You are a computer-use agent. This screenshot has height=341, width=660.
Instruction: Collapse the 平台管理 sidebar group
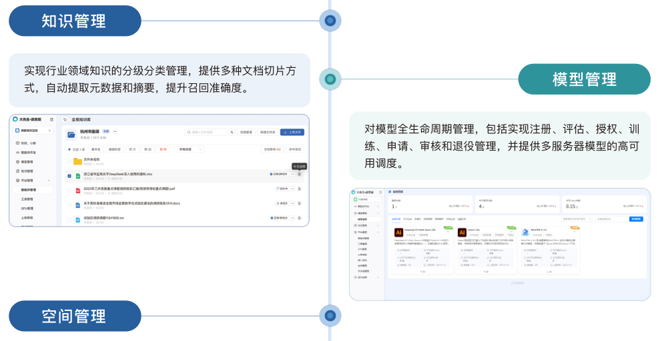pos(49,180)
